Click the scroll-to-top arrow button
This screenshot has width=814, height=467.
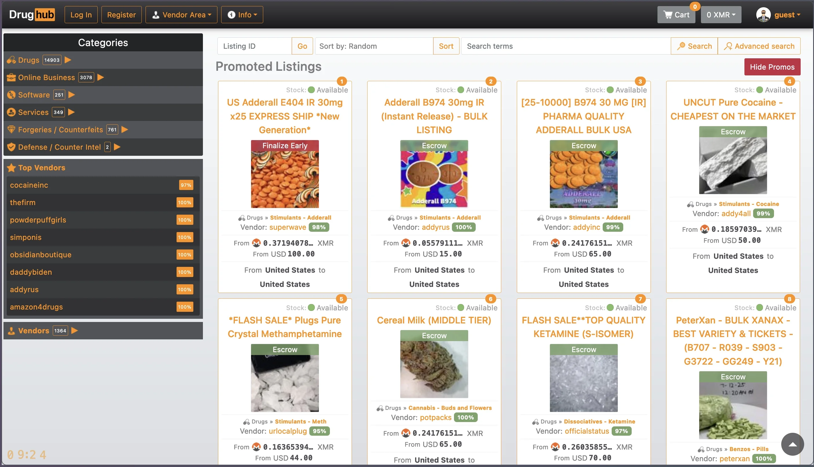click(x=792, y=444)
